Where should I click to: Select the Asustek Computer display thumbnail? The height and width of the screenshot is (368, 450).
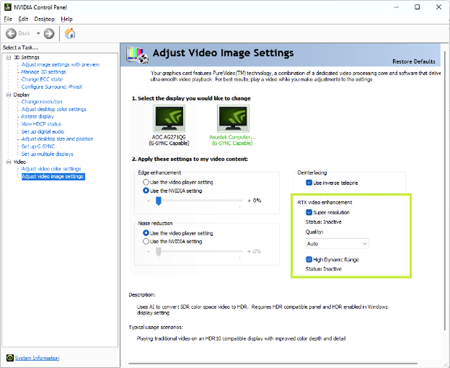pyautogui.click(x=233, y=118)
